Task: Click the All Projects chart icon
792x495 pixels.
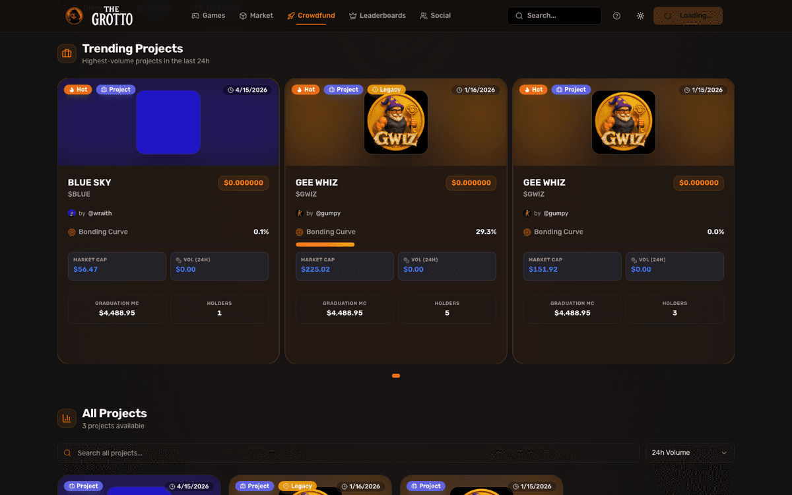Action: click(67, 418)
